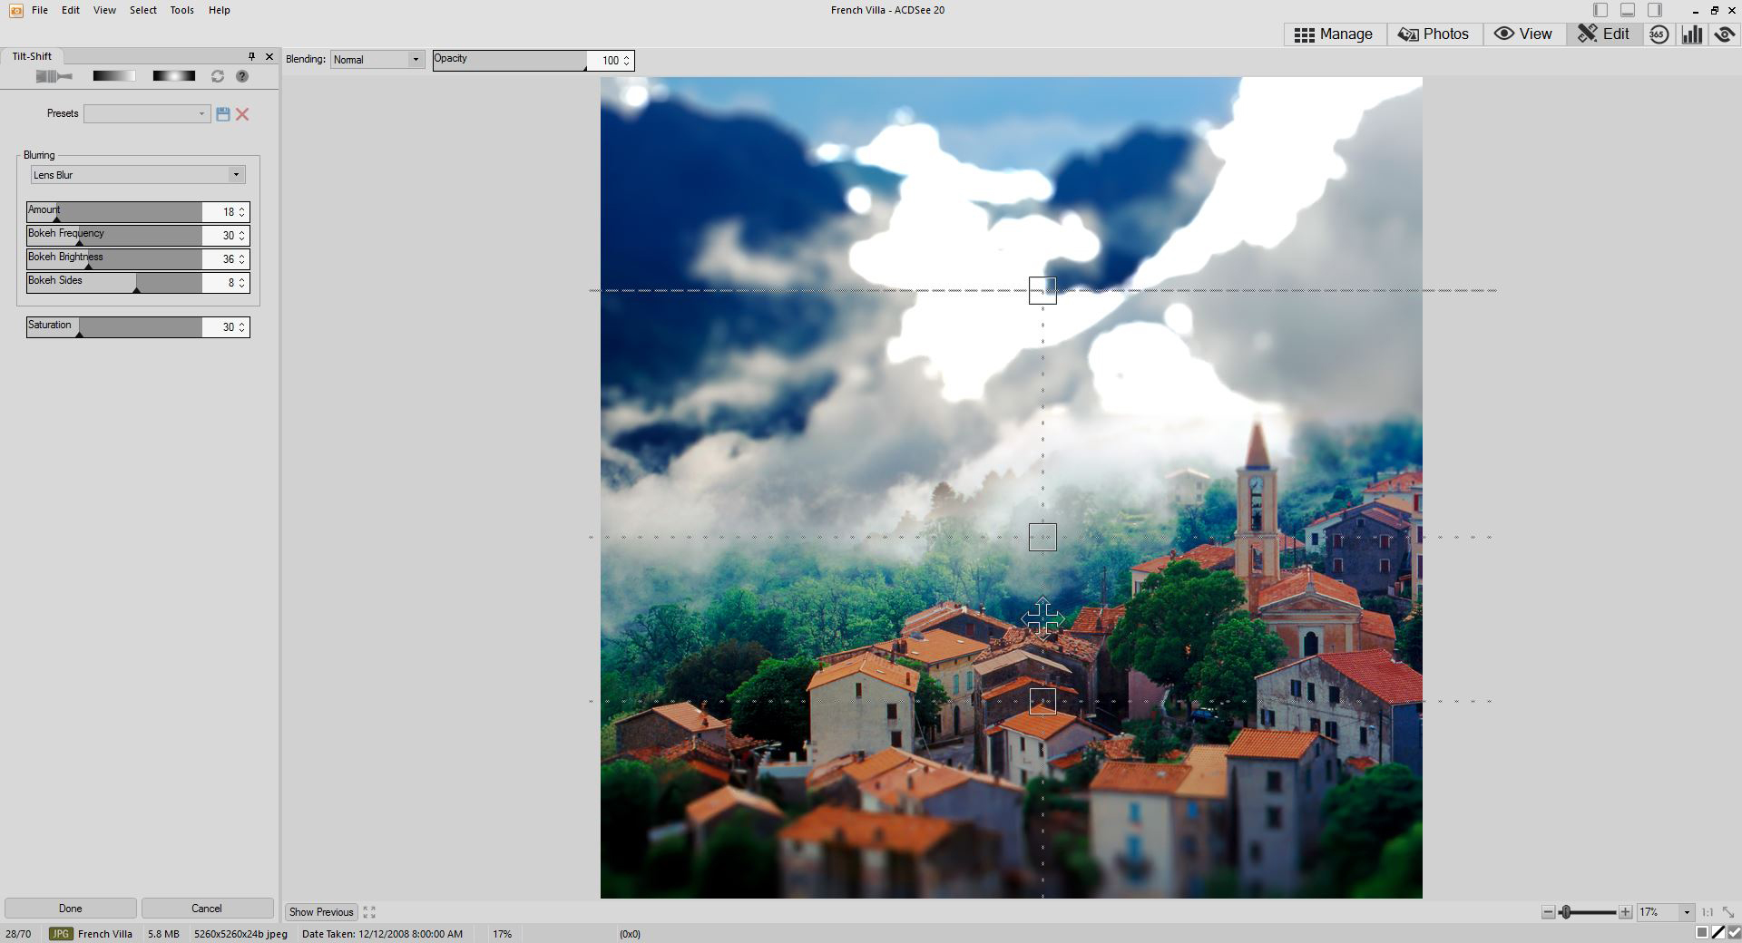Click the ACDSee app icon in title bar
The height and width of the screenshot is (943, 1742).
point(16,10)
